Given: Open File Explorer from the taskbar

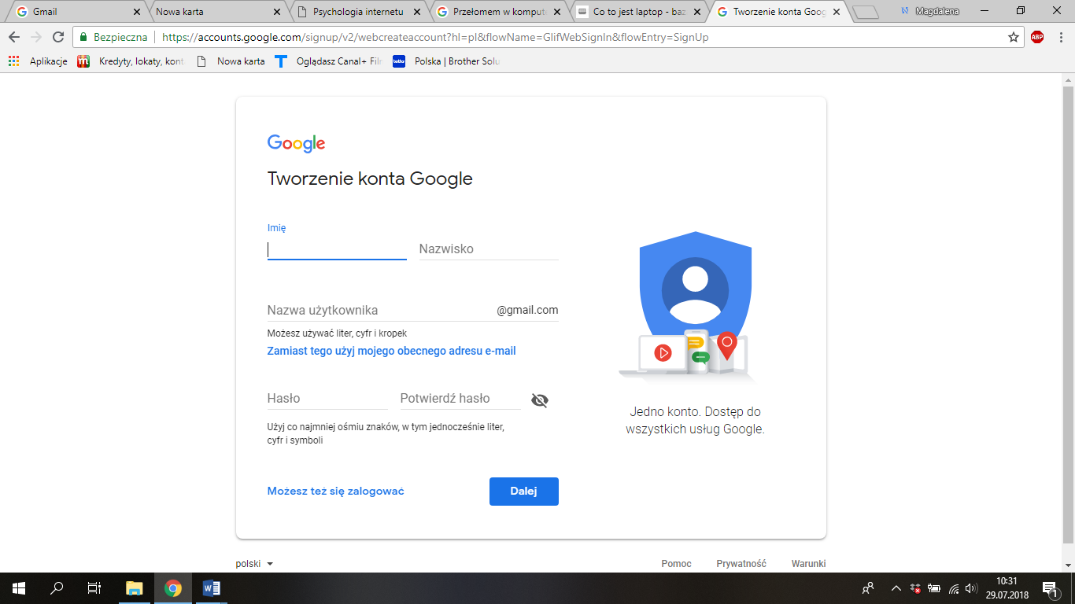Looking at the screenshot, I should coord(135,588).
